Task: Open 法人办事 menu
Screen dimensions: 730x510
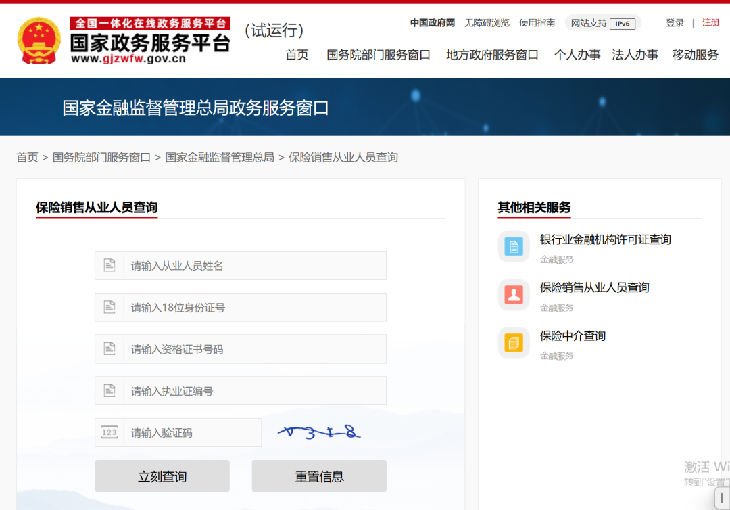Action: click(x=635, y=55)
